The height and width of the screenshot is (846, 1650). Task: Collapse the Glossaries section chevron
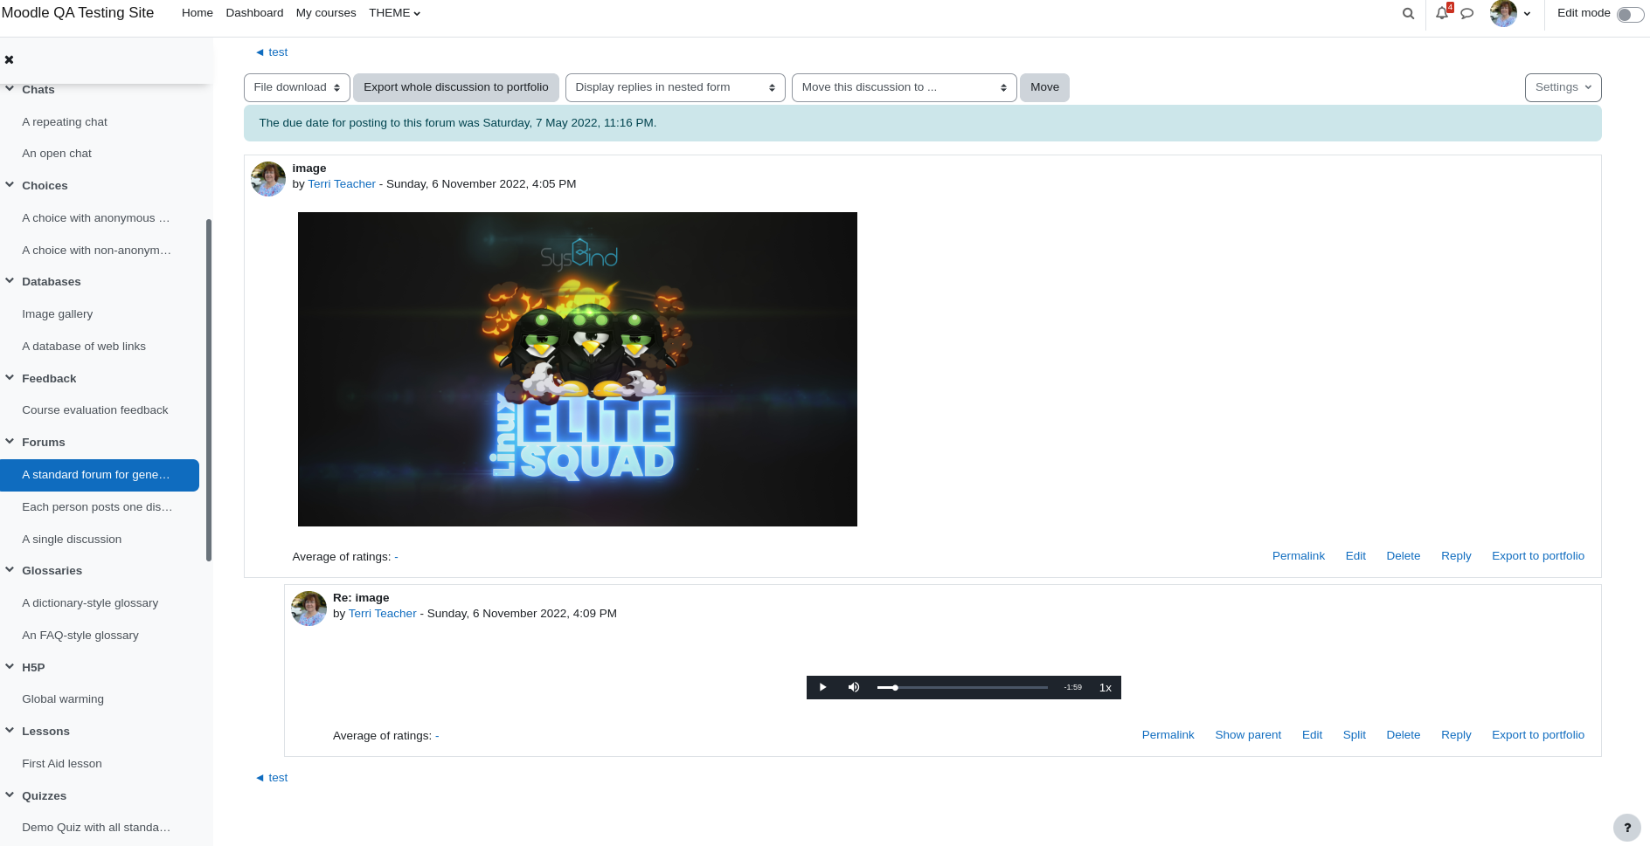click(x=10, y=569)
